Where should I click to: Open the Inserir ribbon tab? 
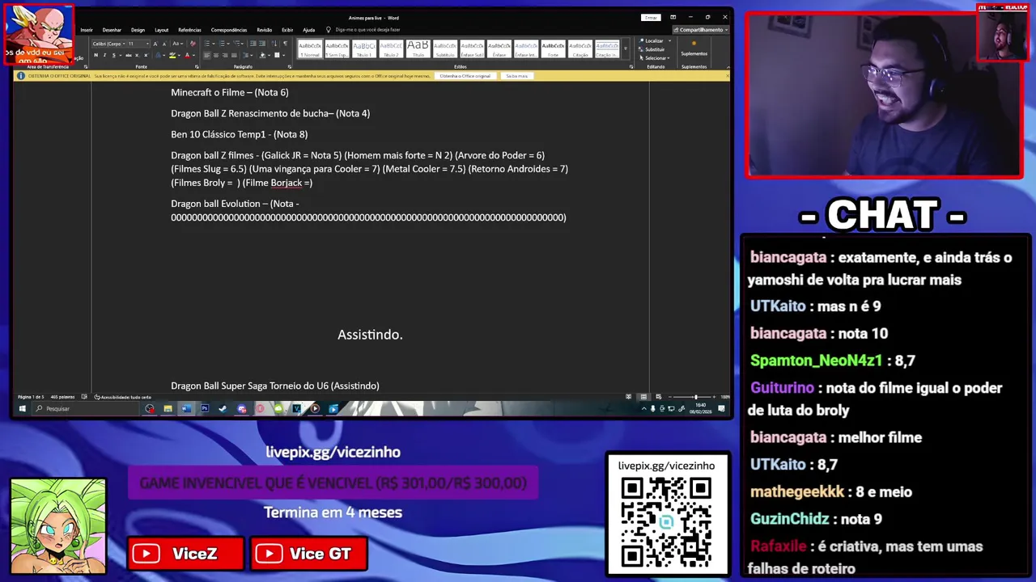pyautogui.click(x=87, y=30)
